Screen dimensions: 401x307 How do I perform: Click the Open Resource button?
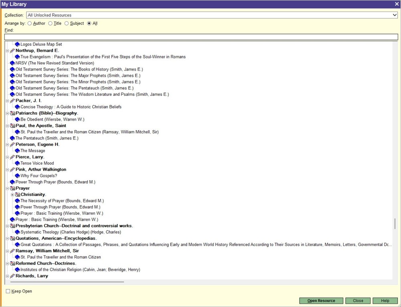[x=322, y=301]
